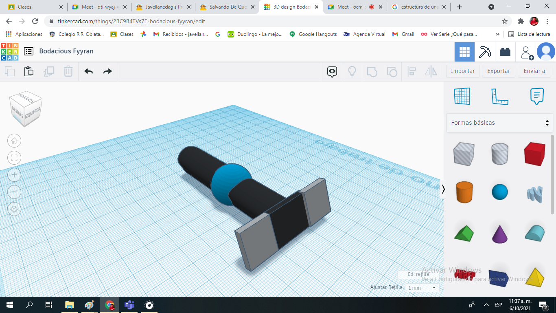556x313 pixels.
Task: Toggle the notes visibility eye icon
Action: click(332, 72)
